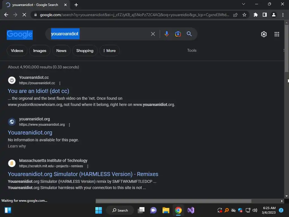Click the youareanidiot.cc smiley favicon
289x217 pixels.
tap(12, 80)
